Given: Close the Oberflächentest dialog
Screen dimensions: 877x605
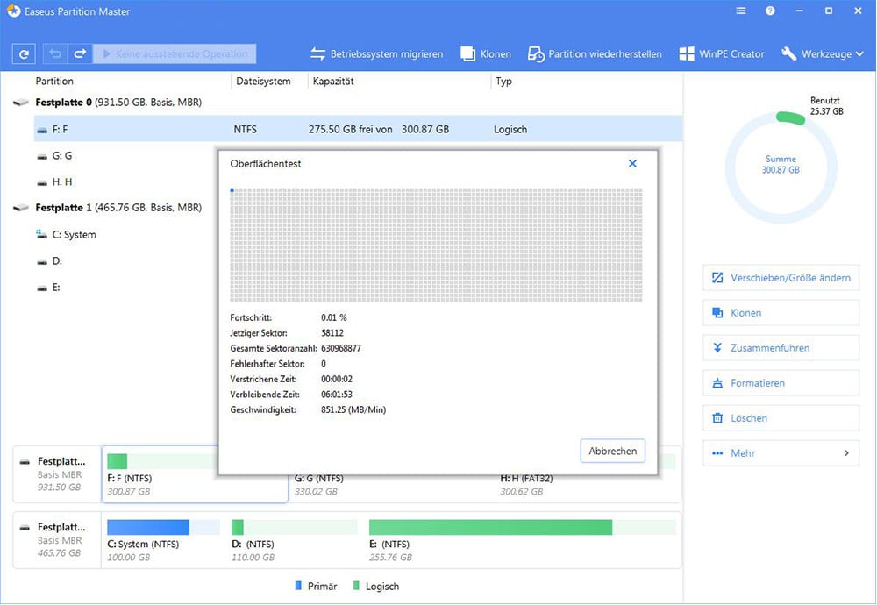Looking at the screenshot, I should [x=632, y=164].
